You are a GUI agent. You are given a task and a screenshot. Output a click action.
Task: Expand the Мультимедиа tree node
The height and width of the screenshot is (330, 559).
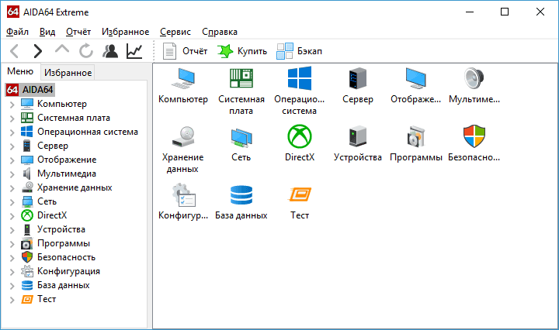12,174
